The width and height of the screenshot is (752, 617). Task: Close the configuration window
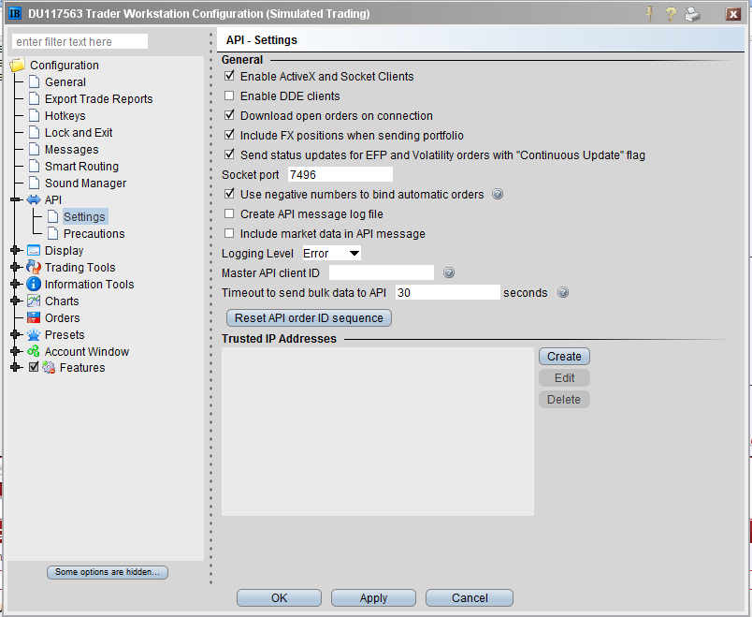click(x=732, y=14)
